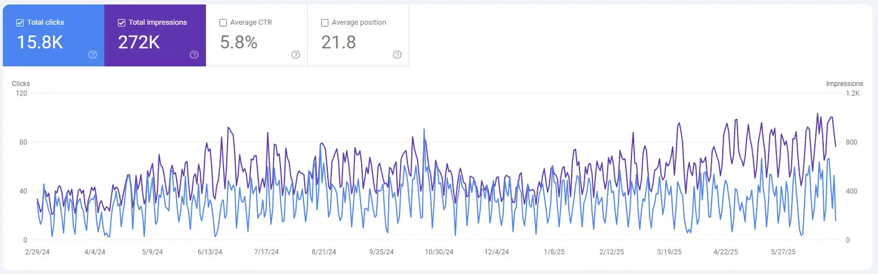This screenshot has height=274, width=878.
Task: Select the 5.8% average CTR value
Action: tap(239, 42)
